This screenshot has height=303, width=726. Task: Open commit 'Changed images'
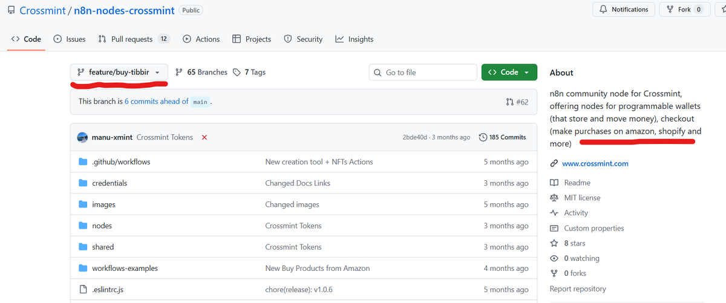pyautogui.click(x=292, y=204)
